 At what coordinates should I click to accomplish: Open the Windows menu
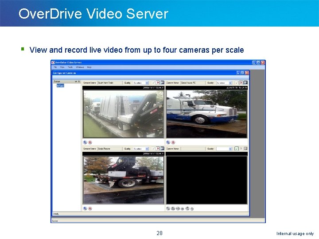click(80, 67)
